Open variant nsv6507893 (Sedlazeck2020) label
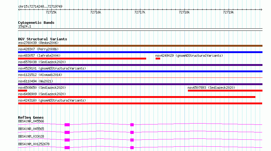Image resolution: width=271 pixels, height=151 pixels. click(211, 88)
